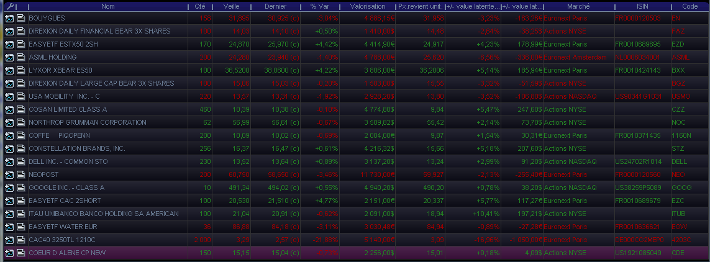Open chart icon for LYXOR XBEAR ES50
Screen dimensions: 710x262
pyautogui.click(x=9, y=71)
